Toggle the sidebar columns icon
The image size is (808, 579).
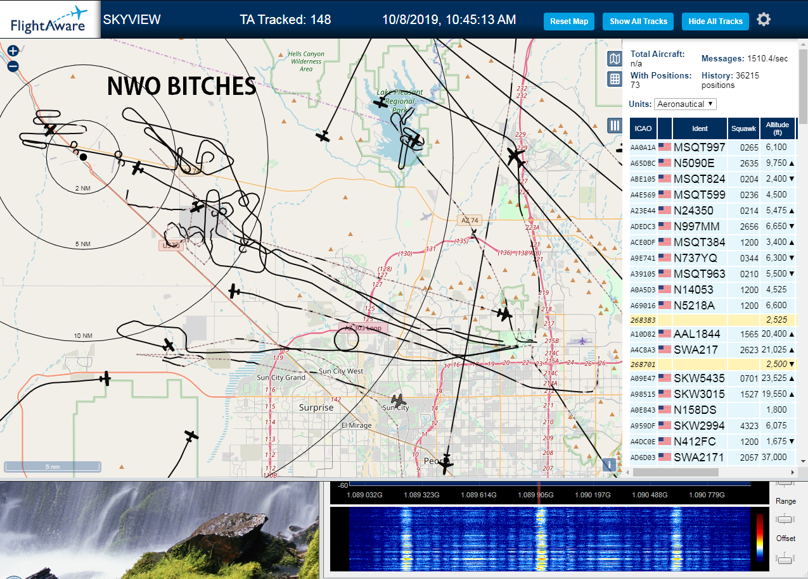(614, 125)
